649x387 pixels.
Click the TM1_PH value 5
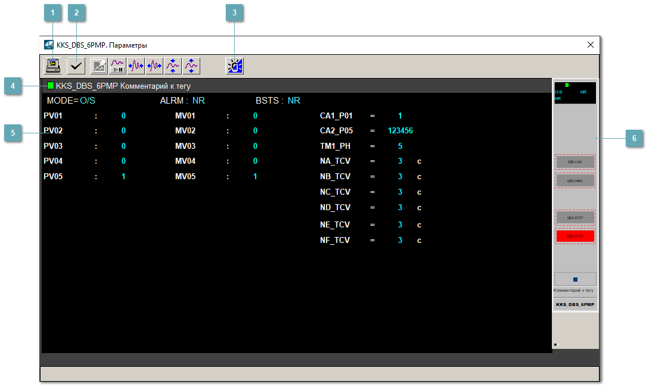pos(400,146)
